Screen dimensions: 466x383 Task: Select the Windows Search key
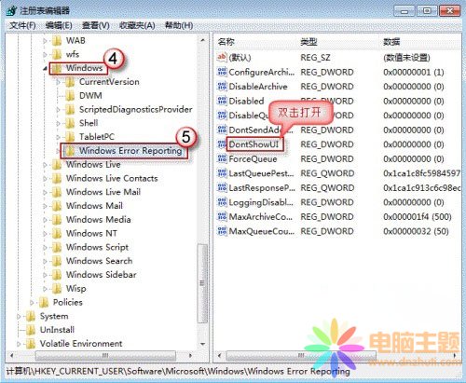click(99, 261)
